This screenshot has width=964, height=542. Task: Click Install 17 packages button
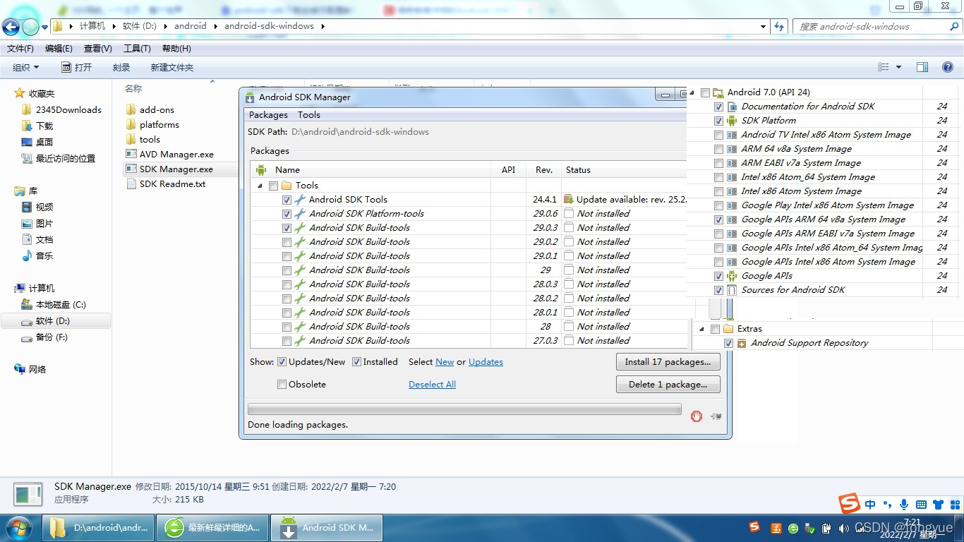click(668, 361)
